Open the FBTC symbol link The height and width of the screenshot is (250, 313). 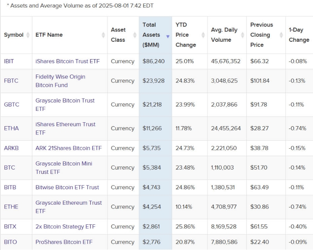[11, 81]
